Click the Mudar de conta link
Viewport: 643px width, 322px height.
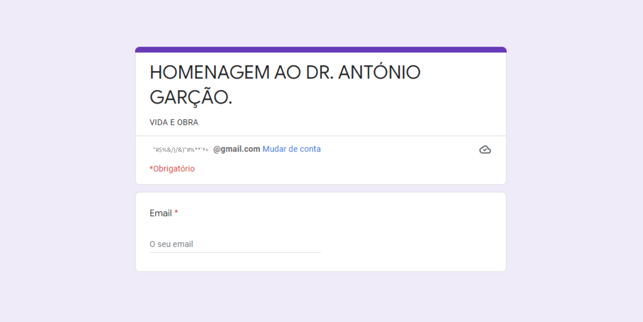tap(291, 149)
